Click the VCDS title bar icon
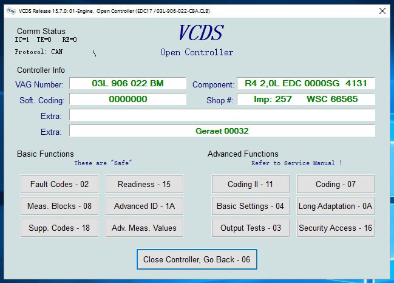This screenshot has height=283, width=394. click(11, 11)
